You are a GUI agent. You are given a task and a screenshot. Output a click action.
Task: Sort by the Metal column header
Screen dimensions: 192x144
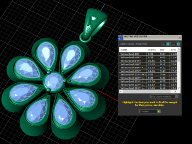pos(133,50)
